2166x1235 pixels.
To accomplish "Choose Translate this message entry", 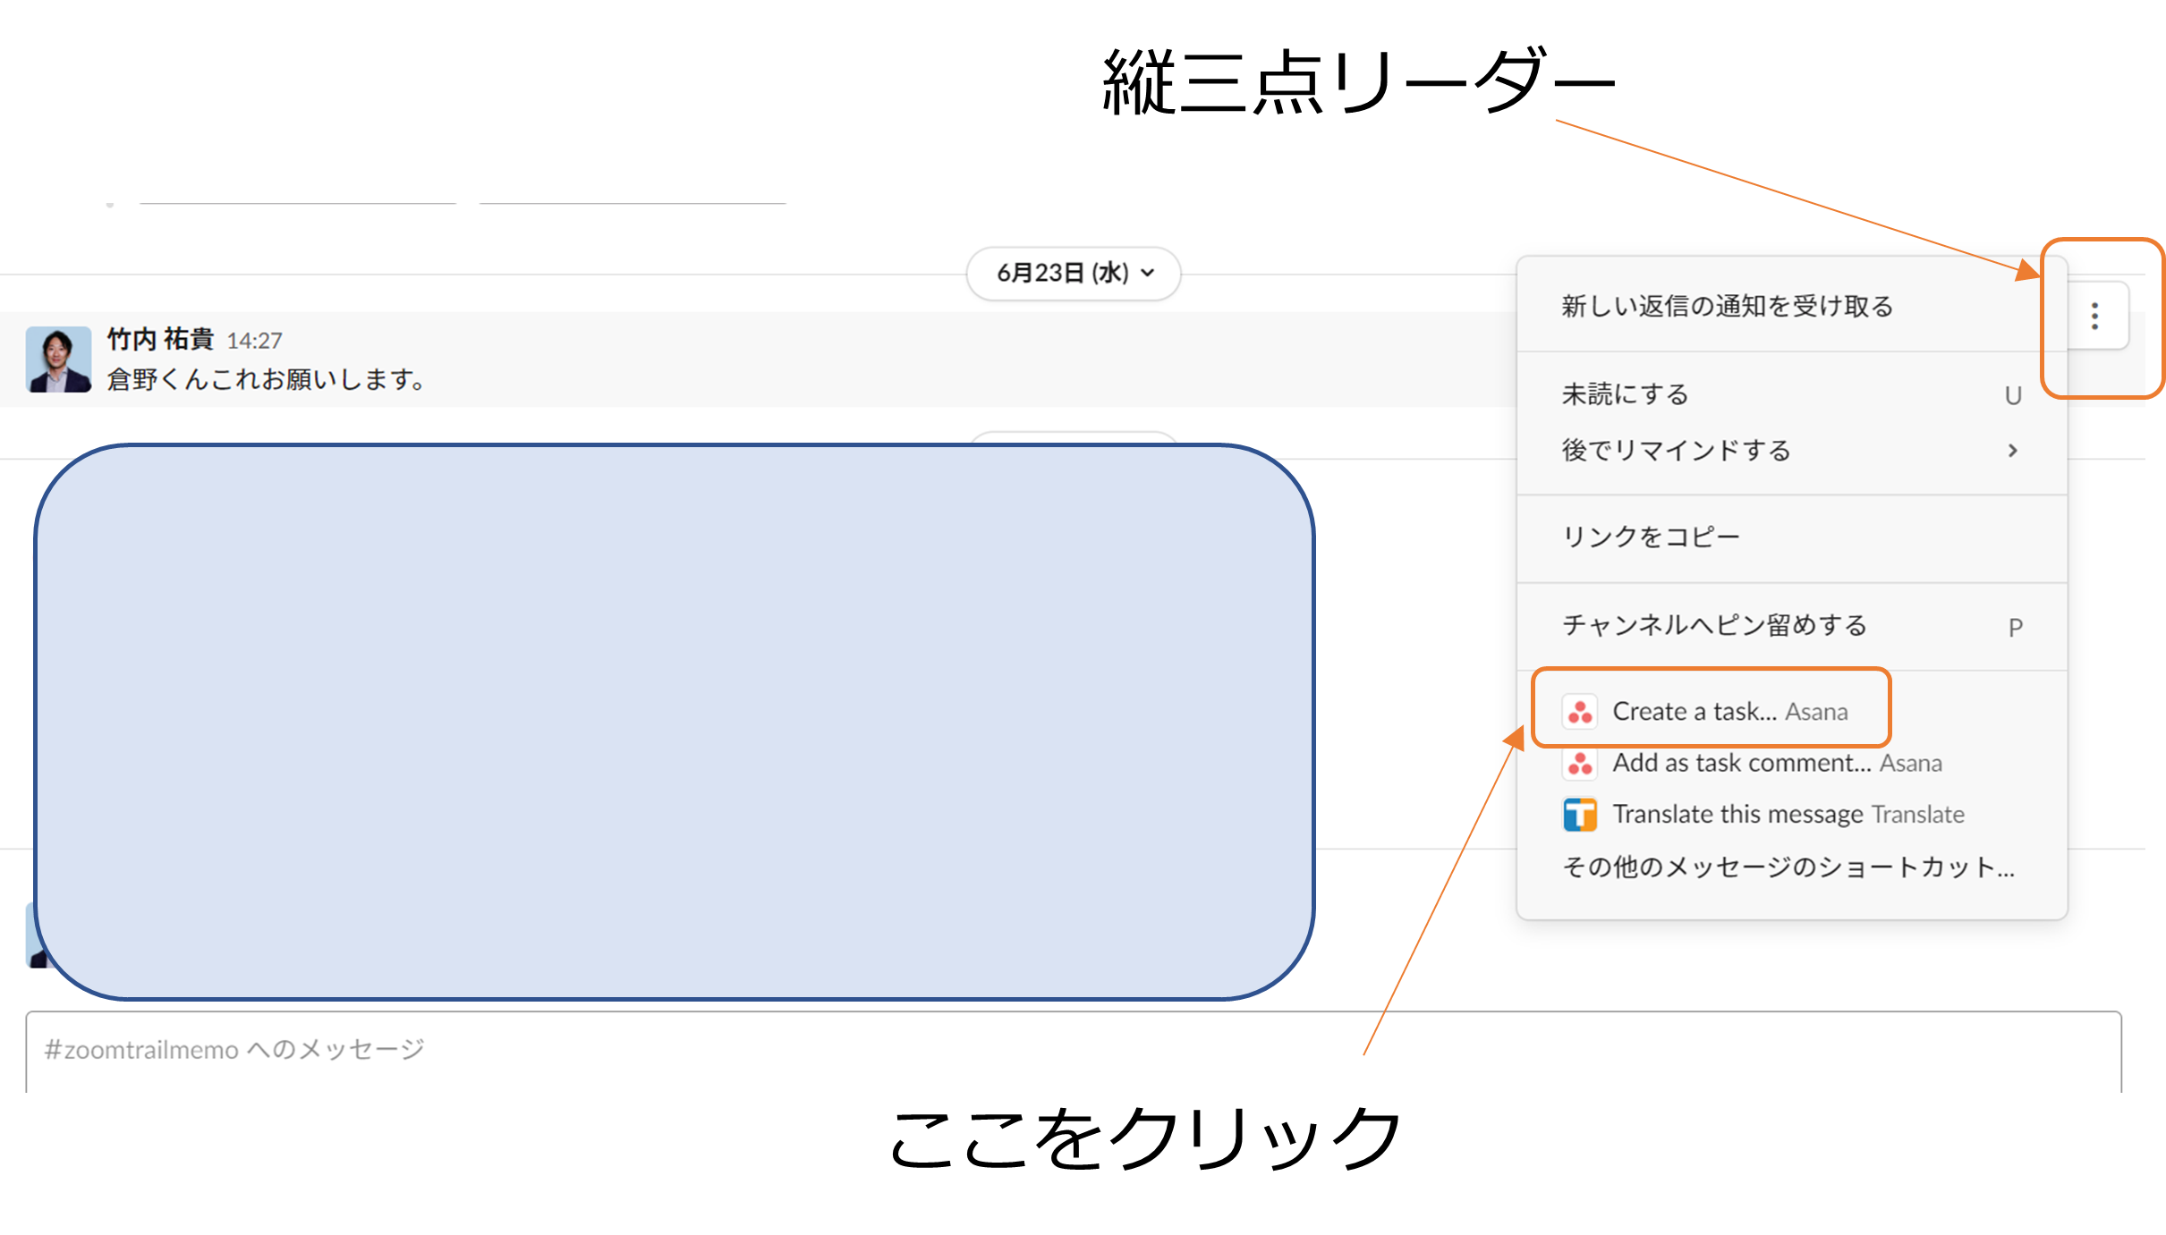I will pos(1792,815).
